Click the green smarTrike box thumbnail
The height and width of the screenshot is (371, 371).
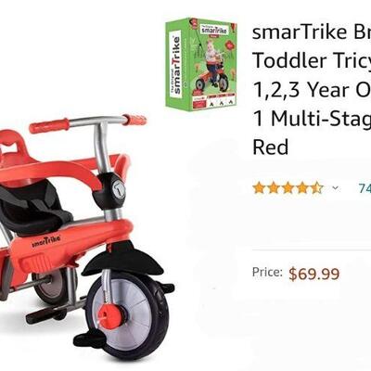[201, 64]
